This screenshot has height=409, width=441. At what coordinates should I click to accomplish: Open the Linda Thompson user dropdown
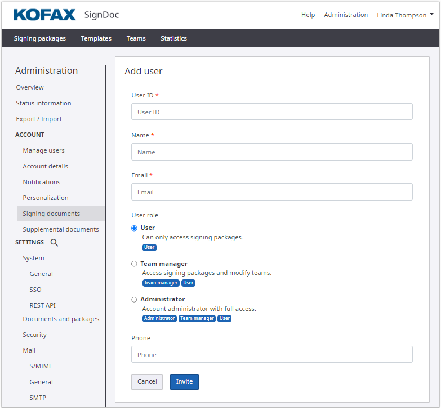click(404, 15)
